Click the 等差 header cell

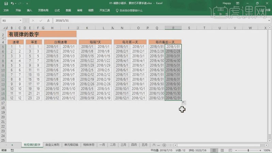click(x=34, y=42)
